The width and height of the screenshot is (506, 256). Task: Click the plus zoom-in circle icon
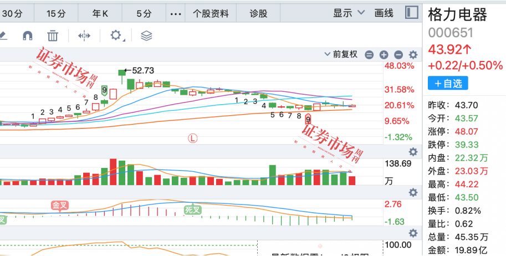(x=384, y=55)
